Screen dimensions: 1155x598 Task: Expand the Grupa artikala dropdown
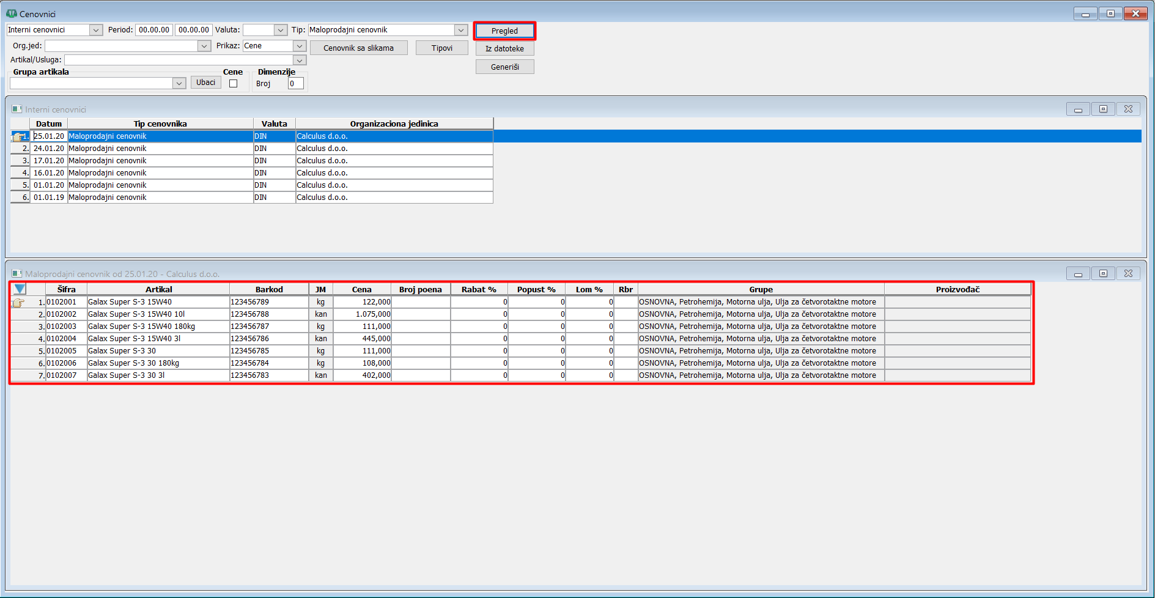click(179, 83)
